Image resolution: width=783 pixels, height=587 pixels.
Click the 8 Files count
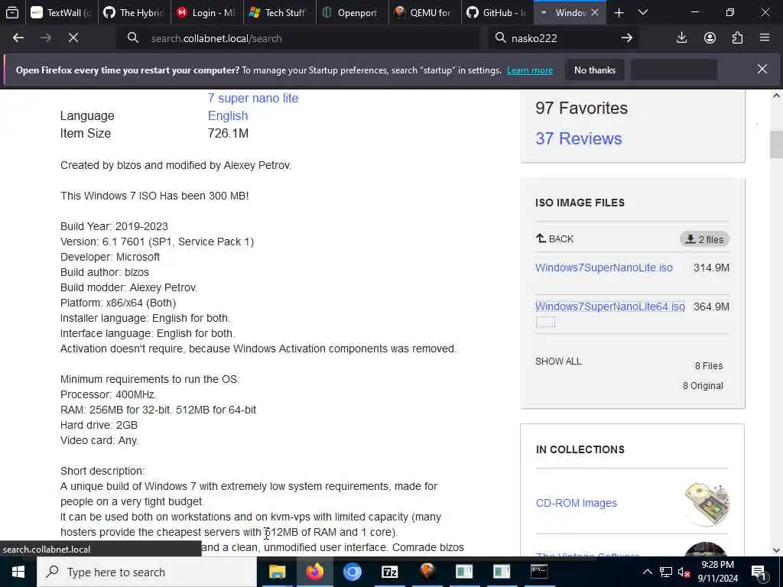tap(709, 366)
